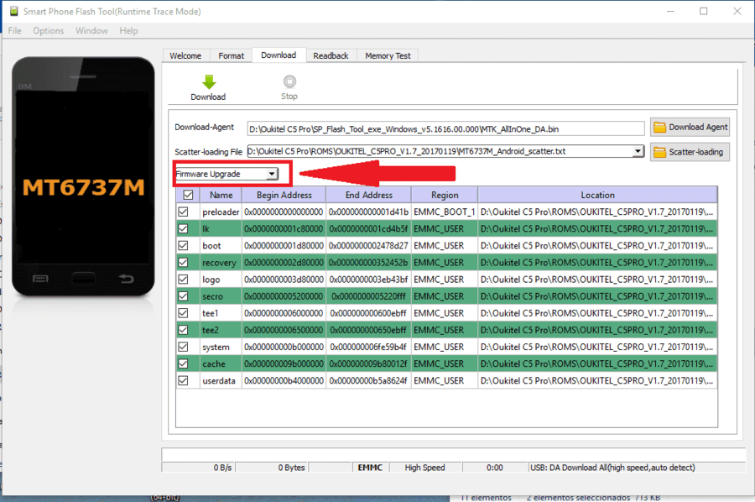Click the 0 Bytes status entry

pyautogui.click(x=291, y=468)
